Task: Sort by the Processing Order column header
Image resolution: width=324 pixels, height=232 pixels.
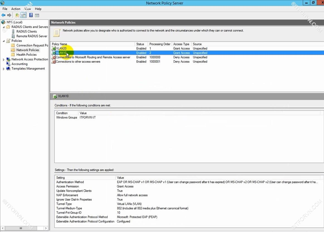Action: (160, 44)
